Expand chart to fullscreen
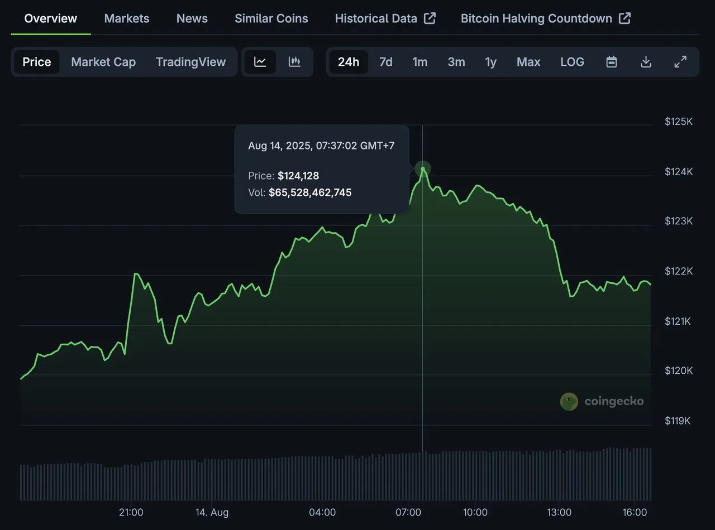This screenshot has width=715, height=530. (x=680, y=62)
